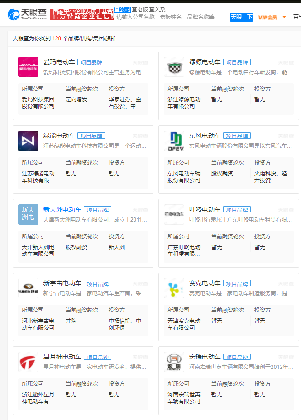
Task: Open company 天津新大洲电动车有限公司
Action: (38, 250)
